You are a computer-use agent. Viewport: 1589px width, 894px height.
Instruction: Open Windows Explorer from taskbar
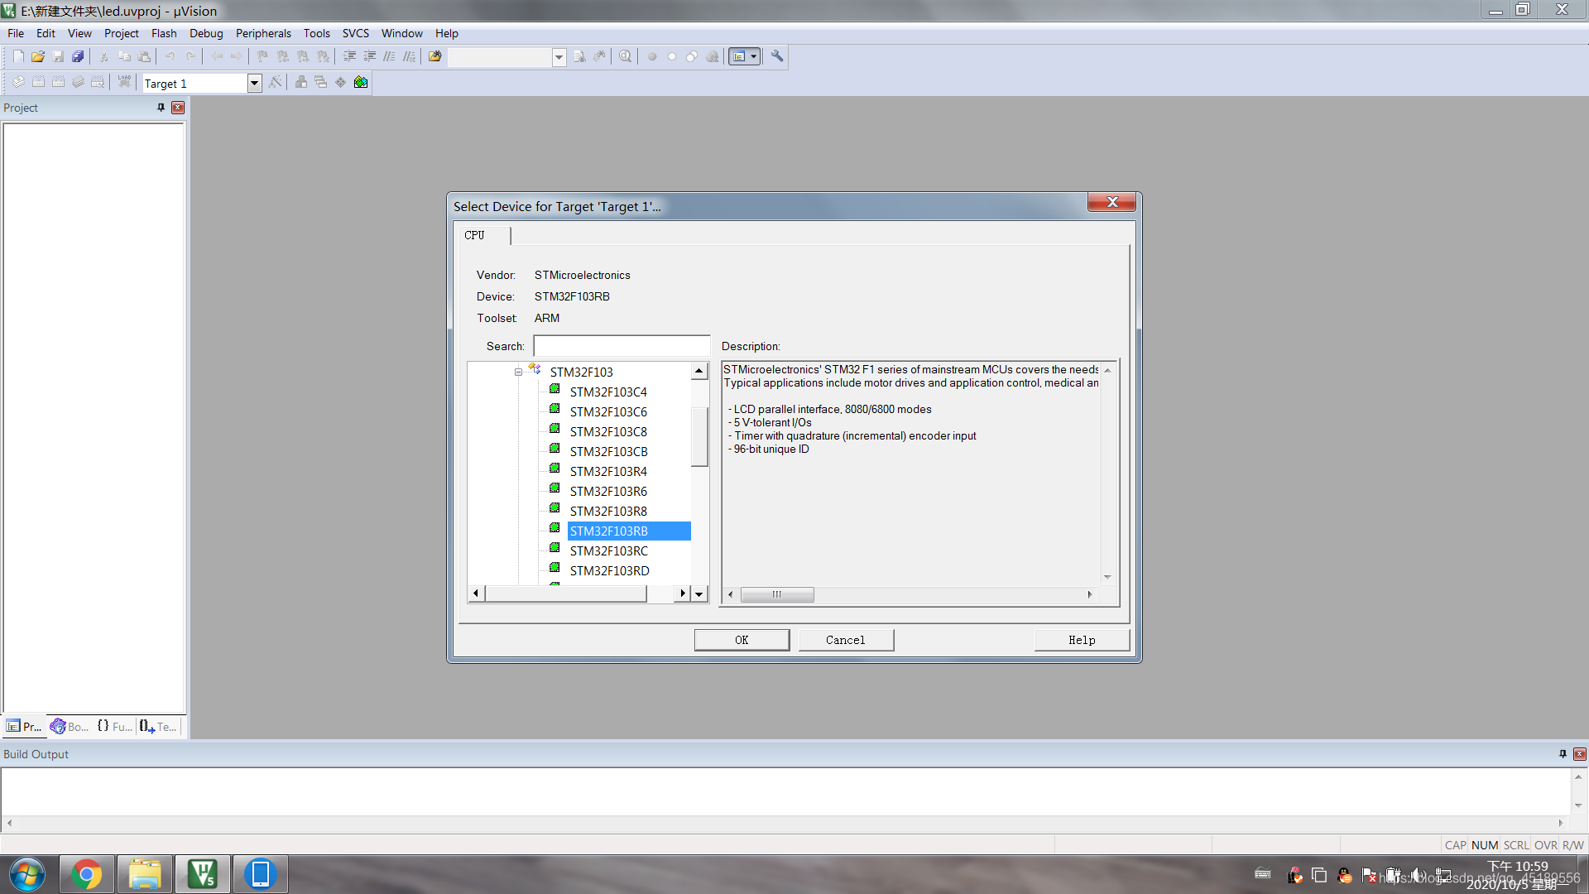(x=144, y=874)
